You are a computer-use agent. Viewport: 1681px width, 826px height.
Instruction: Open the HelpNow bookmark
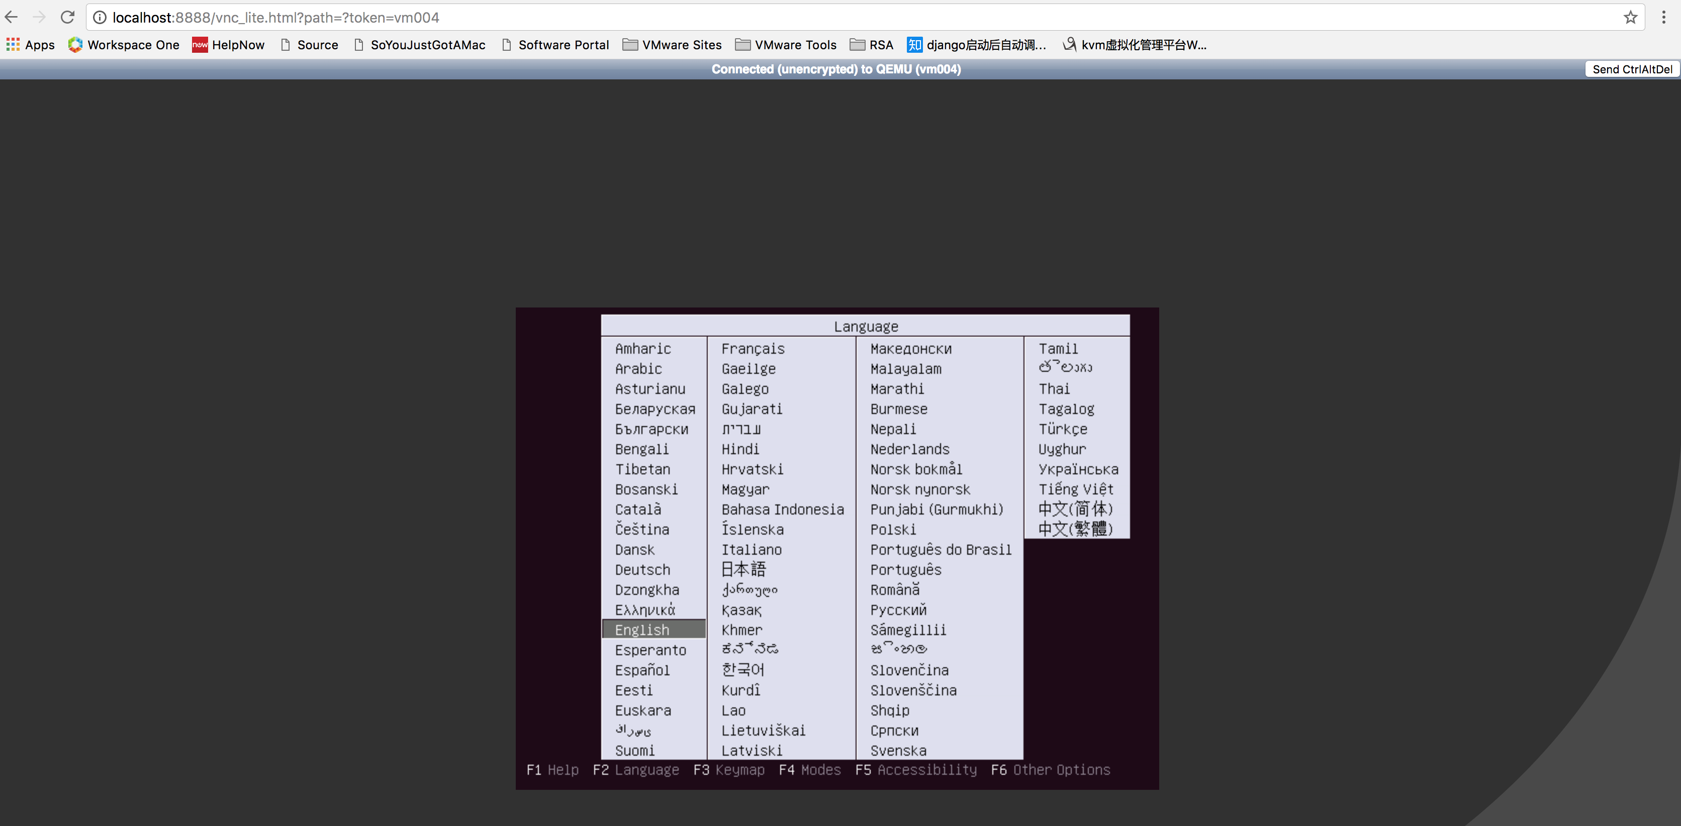(x=228, y=45)
